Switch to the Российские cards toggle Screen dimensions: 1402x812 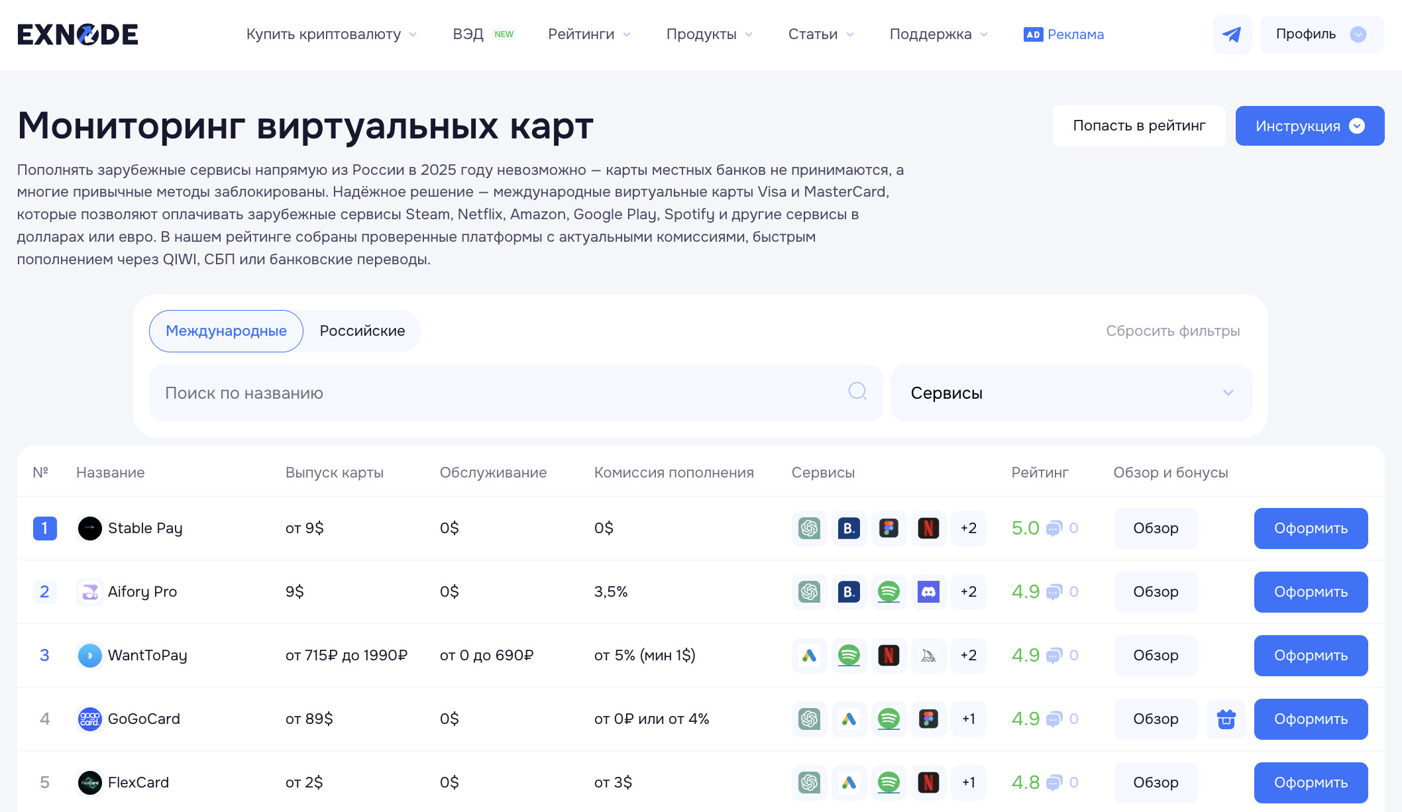pyautogui.click(x=362, y=330)
